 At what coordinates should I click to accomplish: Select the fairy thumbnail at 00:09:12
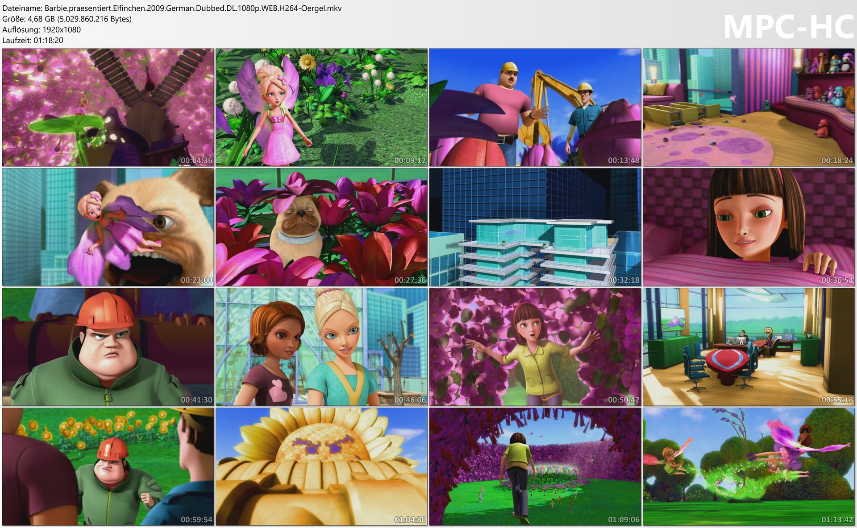pos(321,107)
